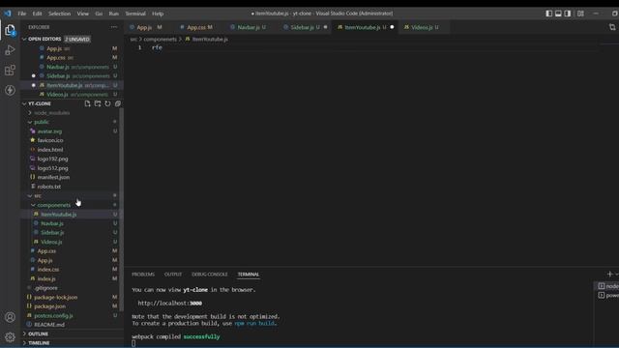Open README.md in the file tree
This screenshot has height=348, width=619.
[x=49, y=325]
